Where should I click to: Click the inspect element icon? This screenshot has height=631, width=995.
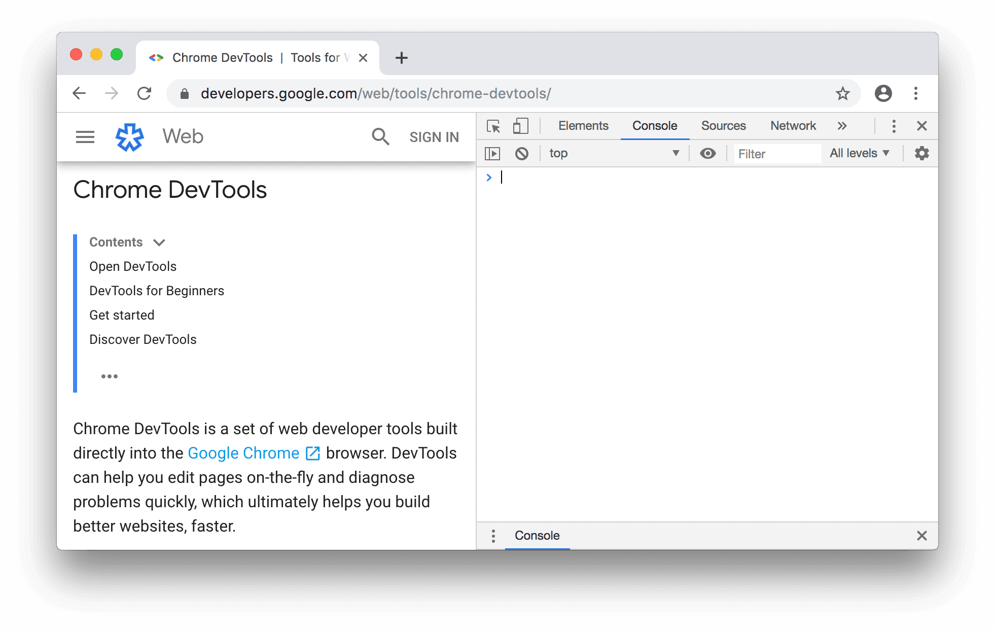(493, 125)
